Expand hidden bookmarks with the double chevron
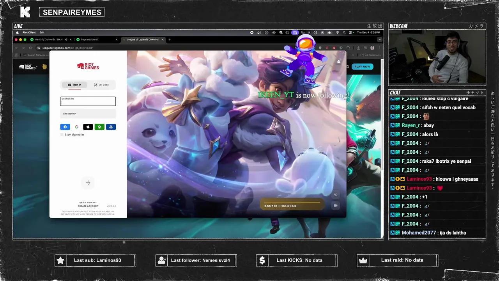The height and width of the screenshot is (281, 499). (x=353, y=55)
